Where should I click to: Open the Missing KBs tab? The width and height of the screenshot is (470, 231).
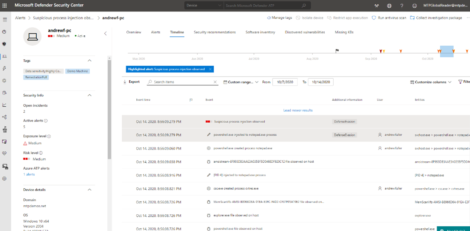344,32
